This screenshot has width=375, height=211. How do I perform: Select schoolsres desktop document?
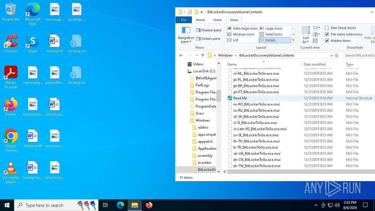click(x=54, y=107)
